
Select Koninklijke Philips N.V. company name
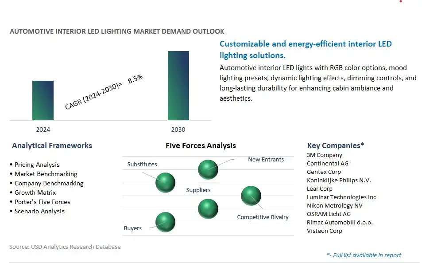click(x=339, y=180)
